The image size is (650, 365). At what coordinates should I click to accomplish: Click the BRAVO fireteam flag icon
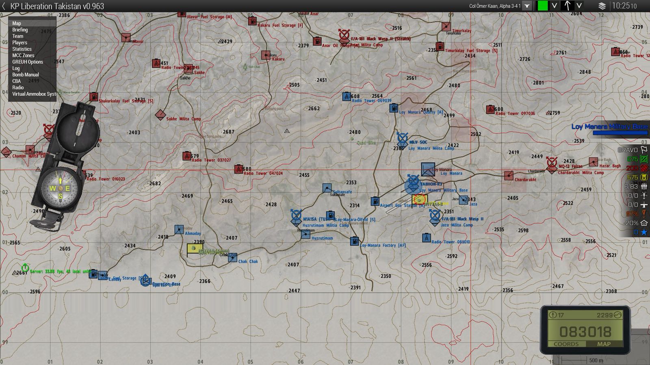tap(644, 150)
